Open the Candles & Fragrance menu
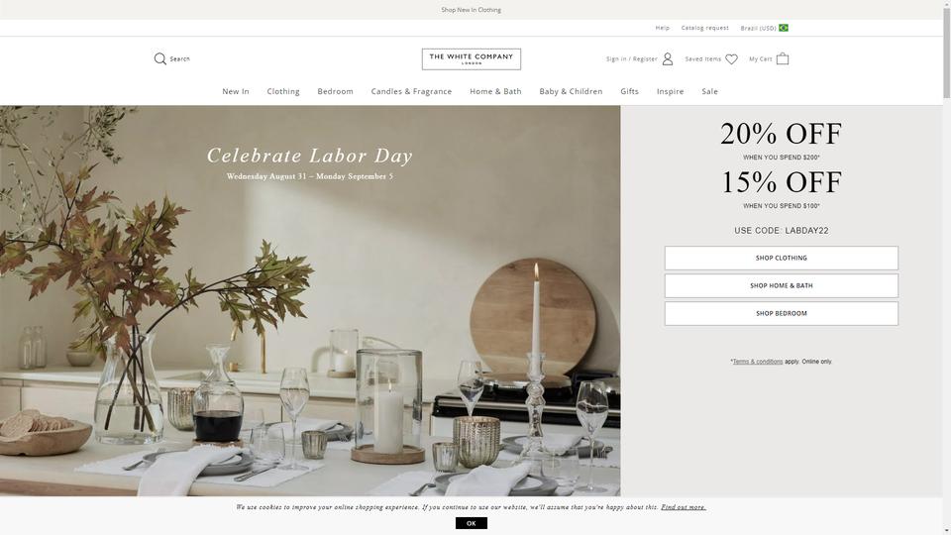951x535 pixels. (x=411, y=91)
